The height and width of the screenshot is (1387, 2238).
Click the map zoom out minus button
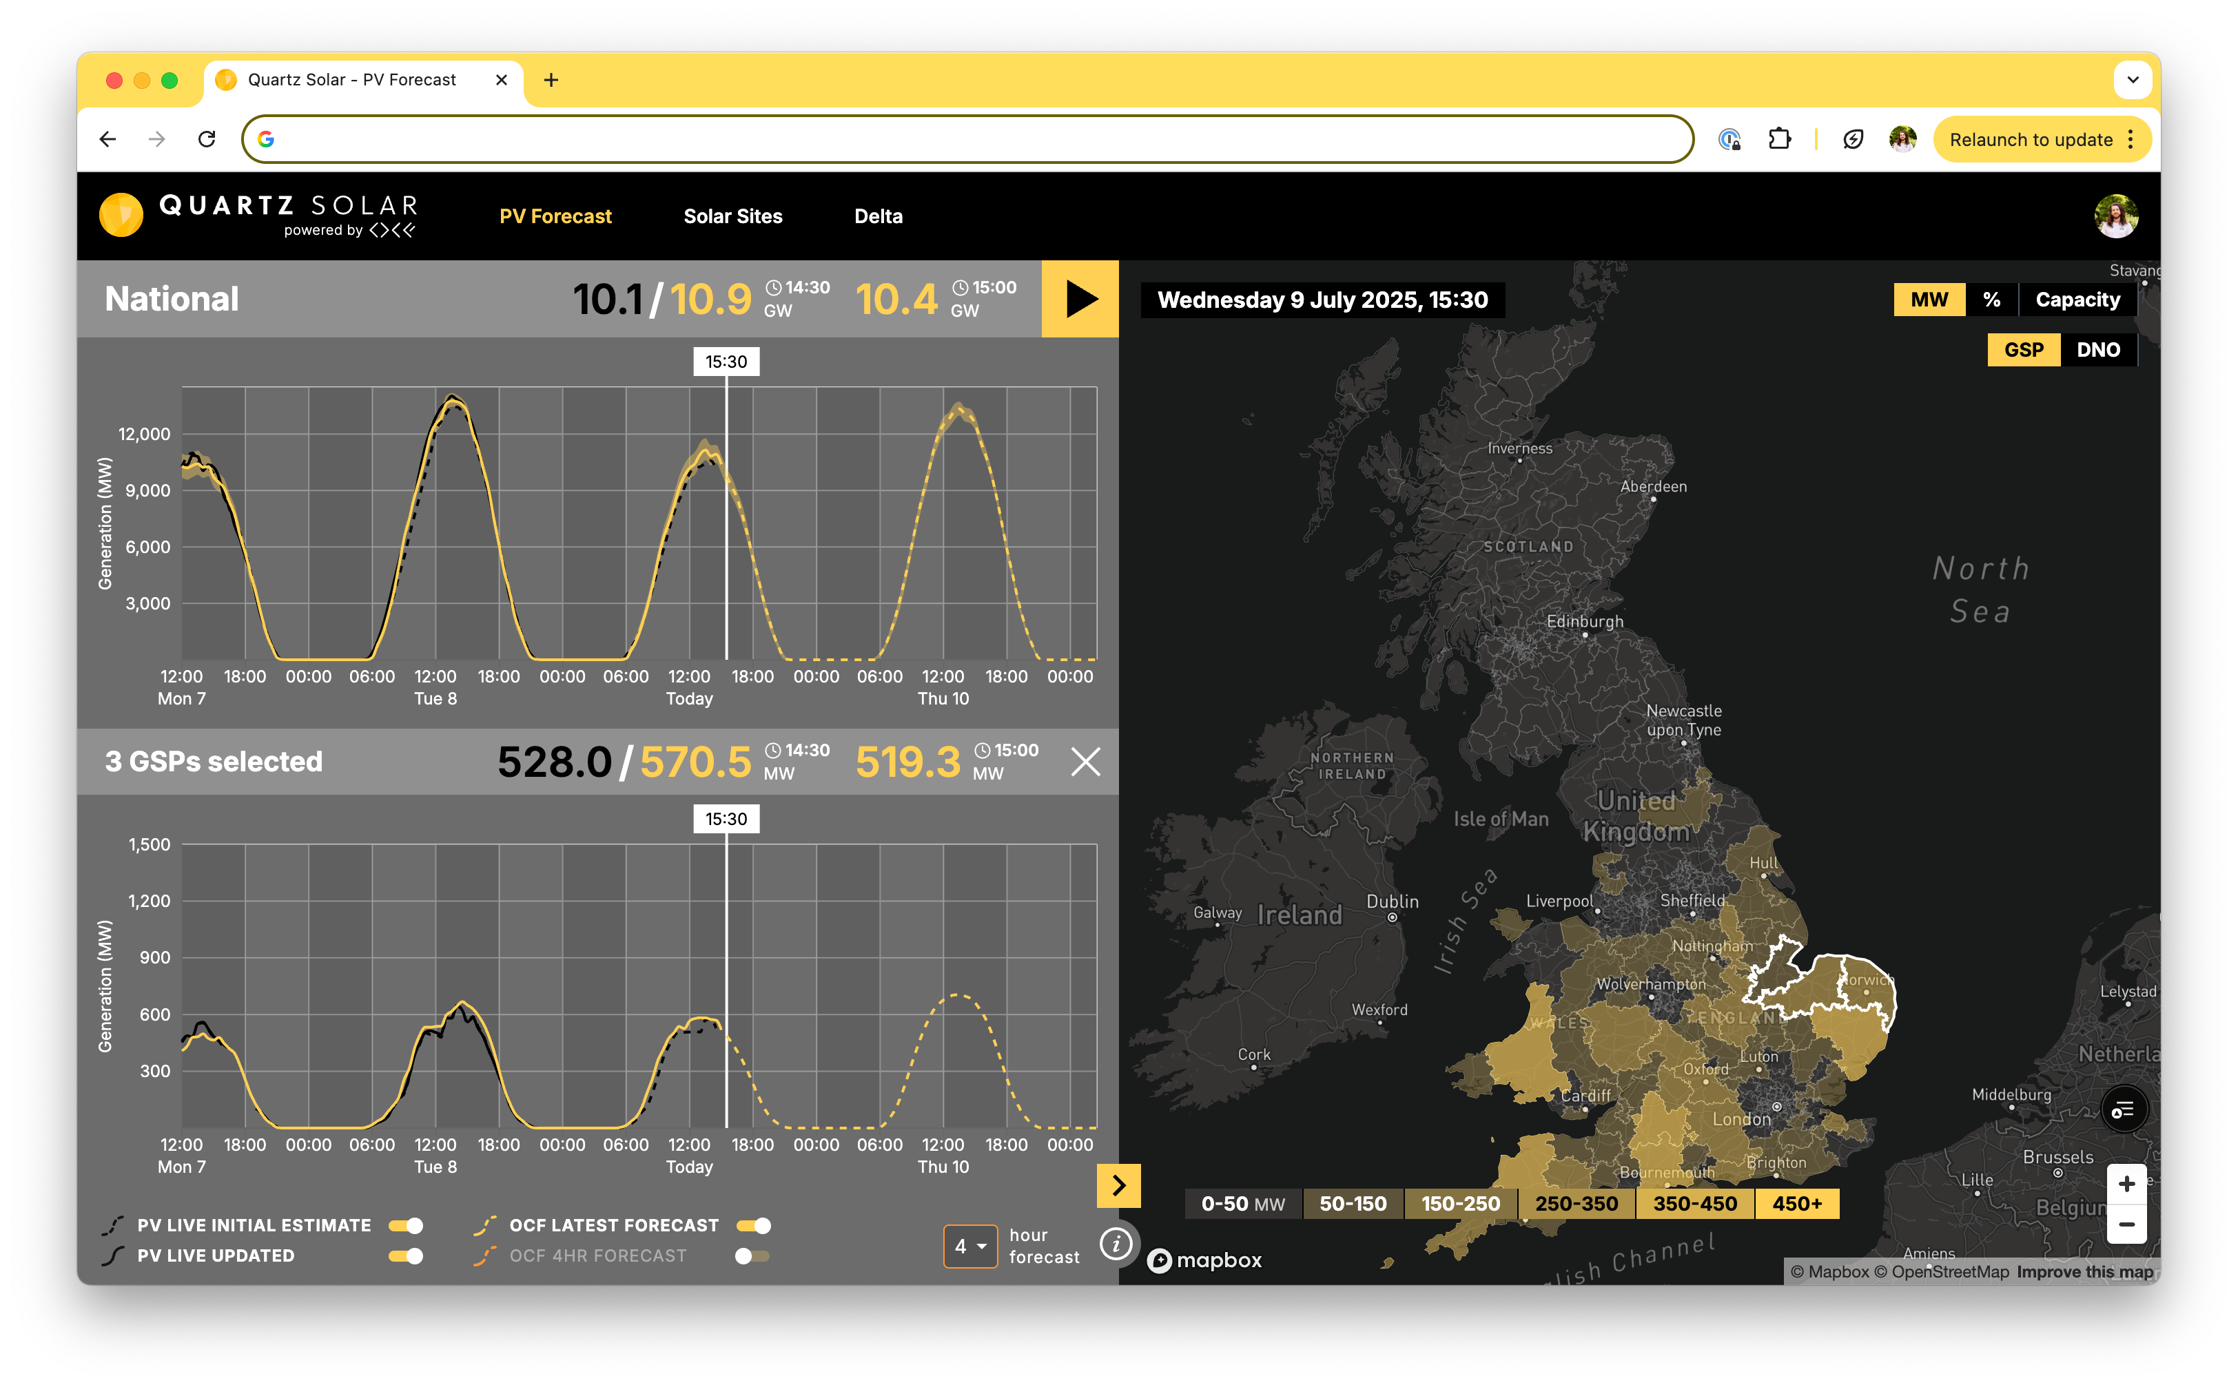coord(2126,1224)
